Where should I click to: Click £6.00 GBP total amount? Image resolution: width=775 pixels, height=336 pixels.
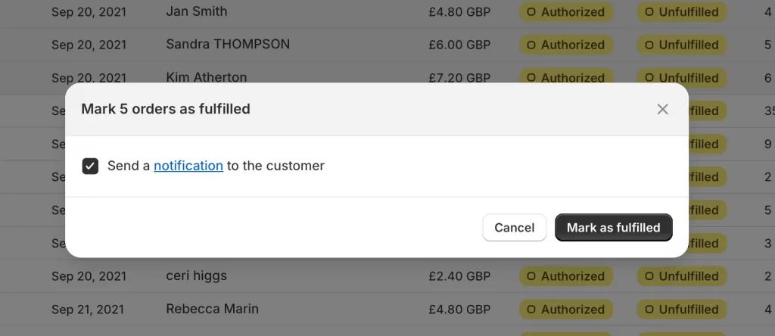pyautogui.click(x=459, y=45)
